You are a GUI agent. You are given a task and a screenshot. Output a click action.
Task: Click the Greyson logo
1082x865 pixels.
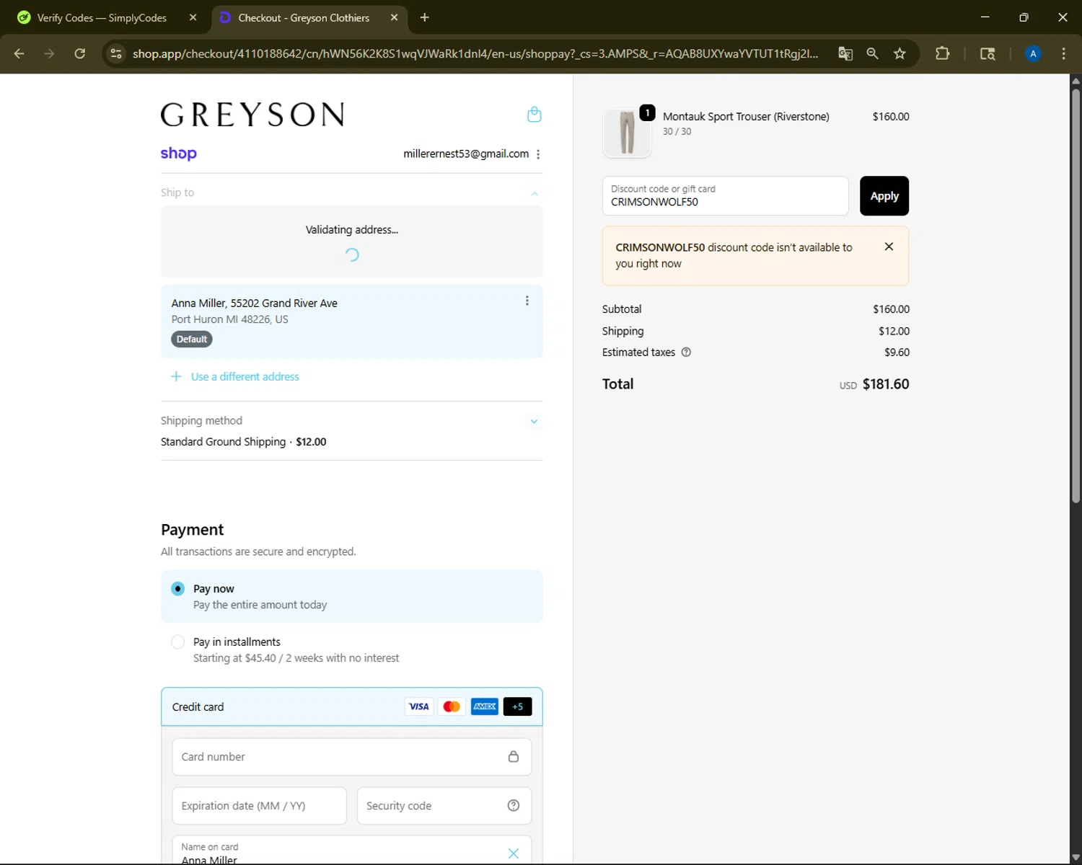click(252, 115)
